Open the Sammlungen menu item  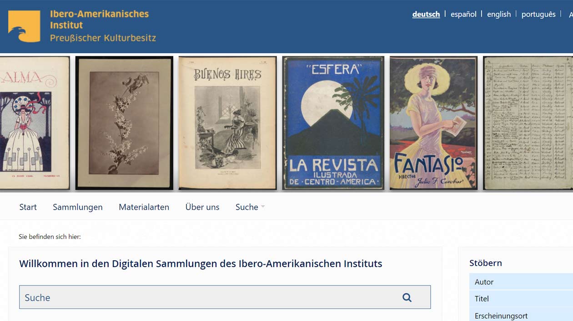(78, 207)
